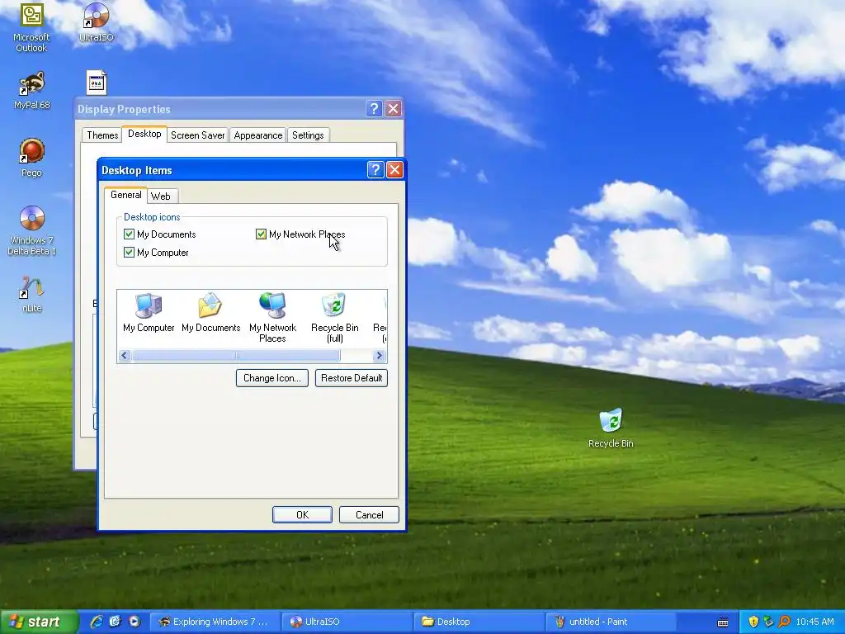Close the Display Properties window with X
Image resolution: width=845 pixels, height=634 pixels.
pyautogui.click(x=394, y=108)
